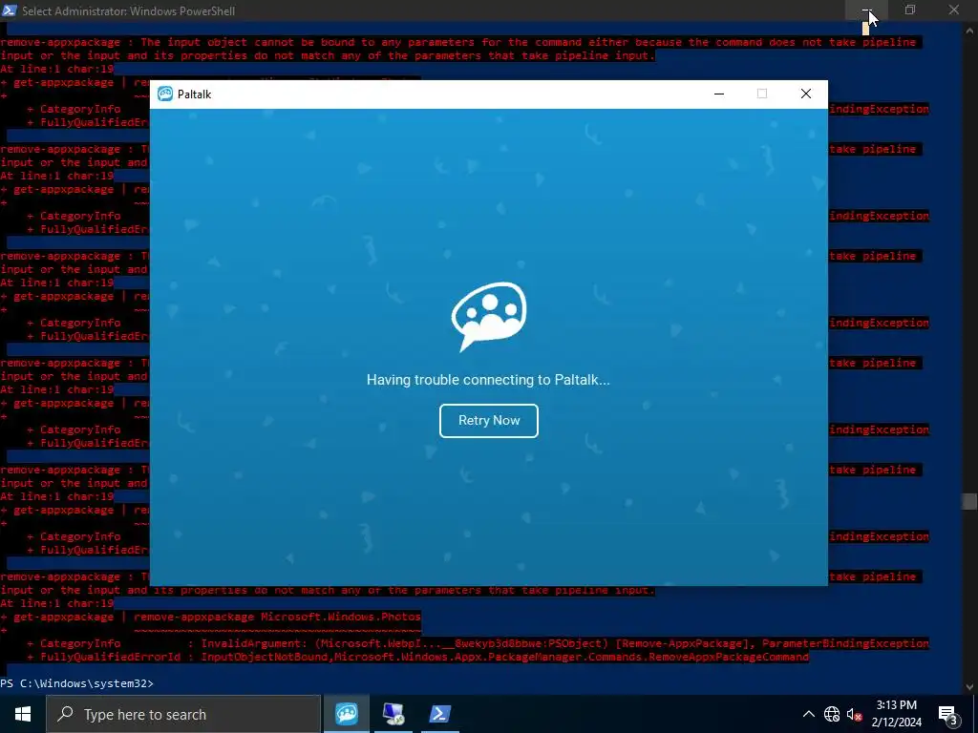Viewport: 978px width, 733px height.
Task: Click the PS C:\Windows\system32> prompt line
Action: tap(76, 683)
